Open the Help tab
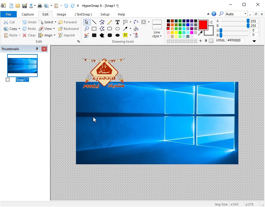This screenshot has width=265, height=207. point(121,14)
